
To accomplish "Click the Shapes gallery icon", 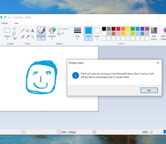I will click(x=52, y=31).
